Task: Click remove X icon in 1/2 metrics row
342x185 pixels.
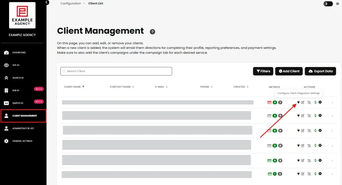Action: [x=320, y=173]
